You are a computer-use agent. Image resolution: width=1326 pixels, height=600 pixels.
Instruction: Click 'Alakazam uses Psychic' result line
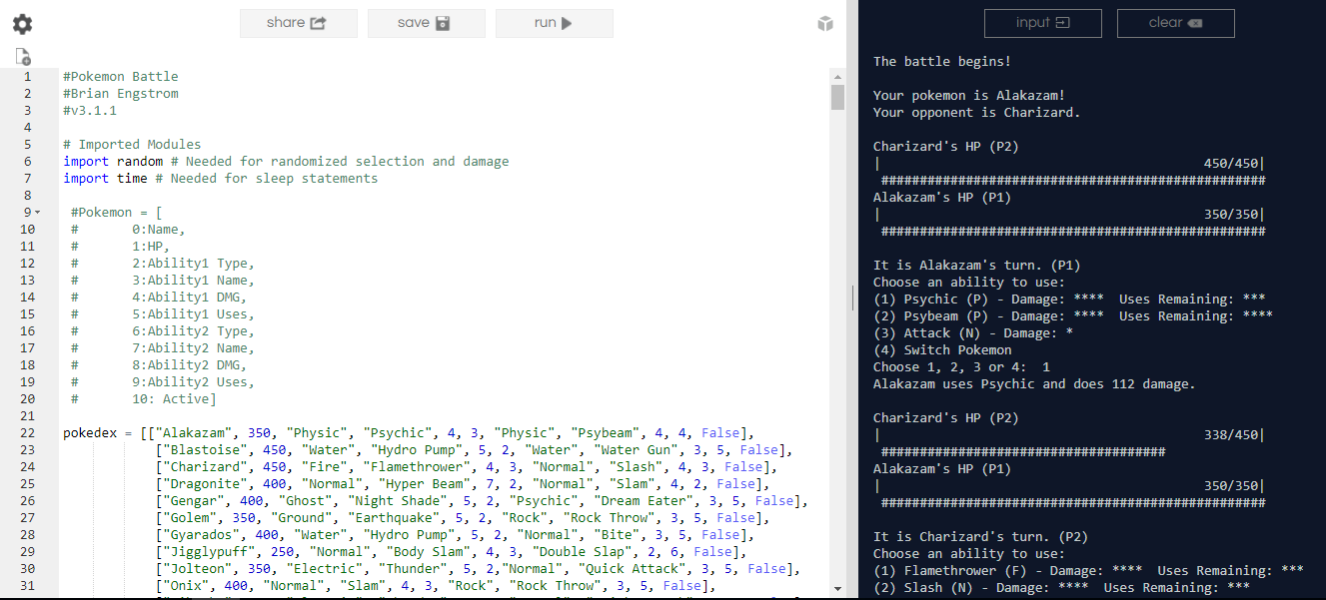point(1034,384)
